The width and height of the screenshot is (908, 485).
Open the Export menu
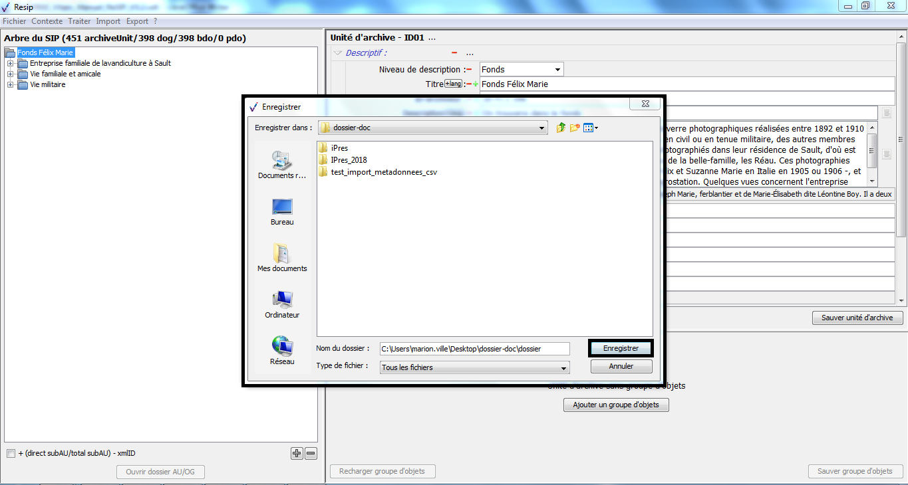(137, 21)
